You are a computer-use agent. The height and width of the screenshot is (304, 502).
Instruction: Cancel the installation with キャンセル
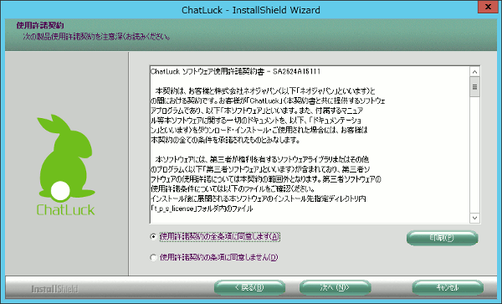pyautogui.click(x=448, y=287)
